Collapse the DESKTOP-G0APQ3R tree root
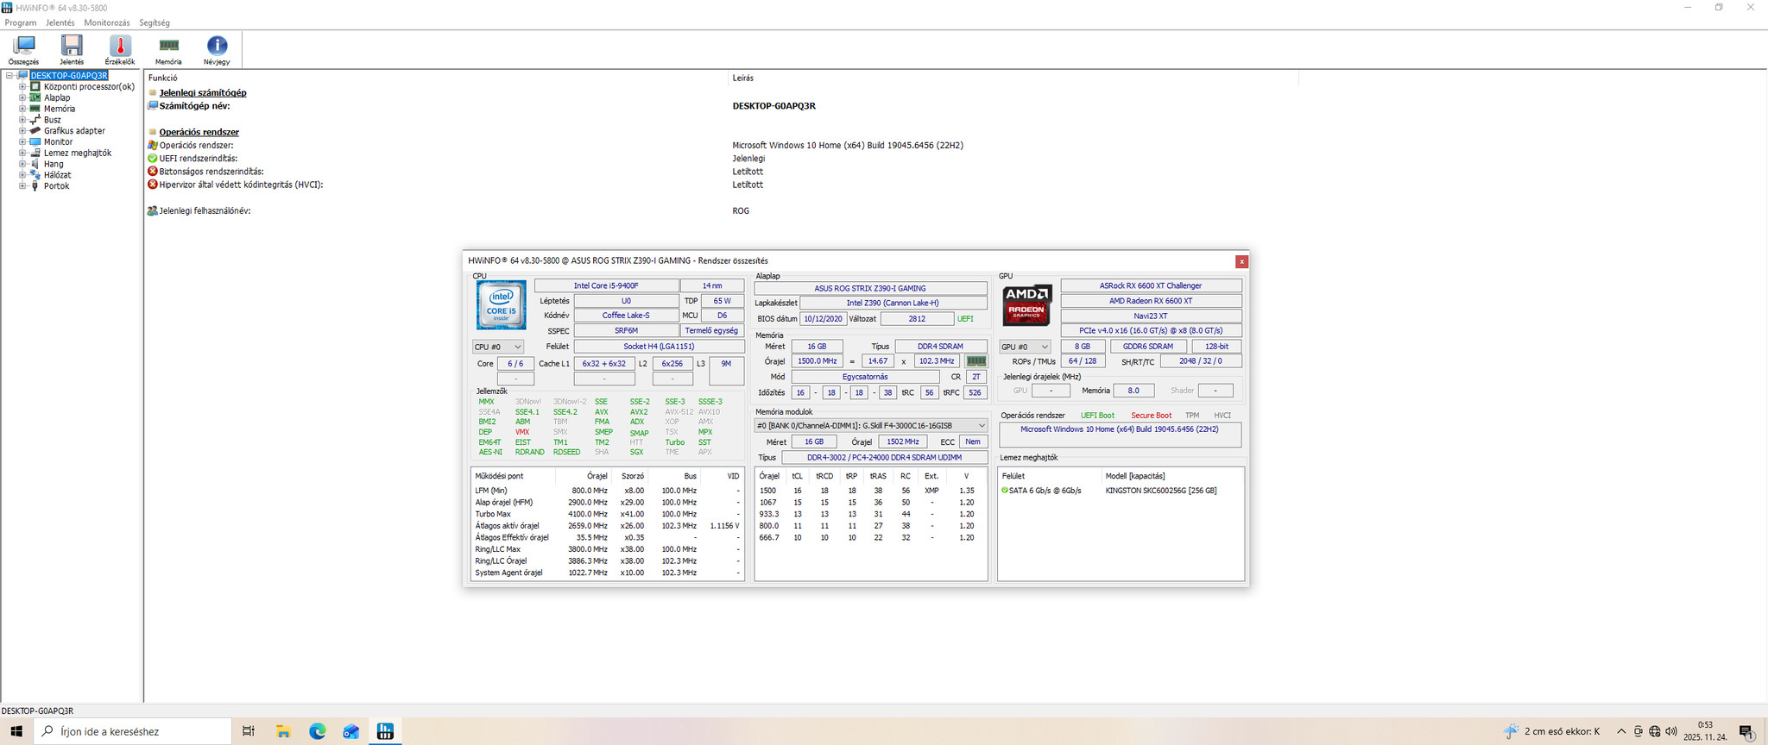Viewport: 1768px width, 745px height. pos(9,76)
